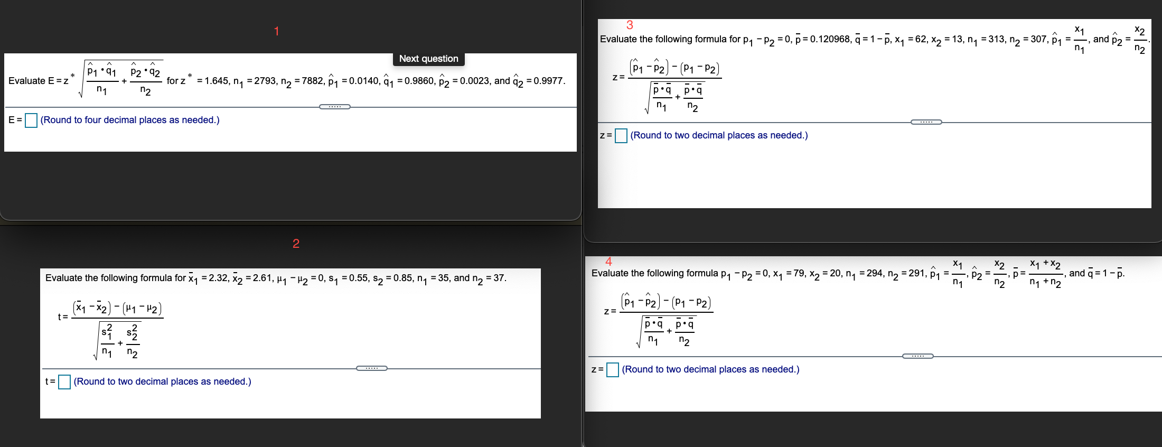Click z answer box in problem 4
Viewport: 1162px width, 447px height.
point(613,370)
